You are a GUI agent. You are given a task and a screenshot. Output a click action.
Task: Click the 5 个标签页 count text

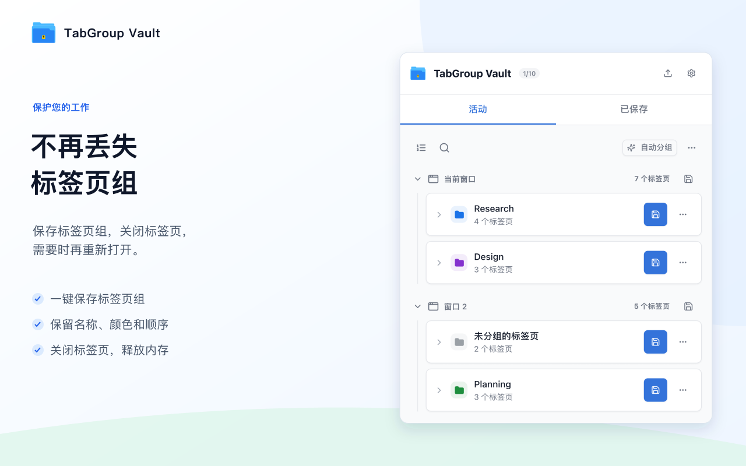point(652,306)
